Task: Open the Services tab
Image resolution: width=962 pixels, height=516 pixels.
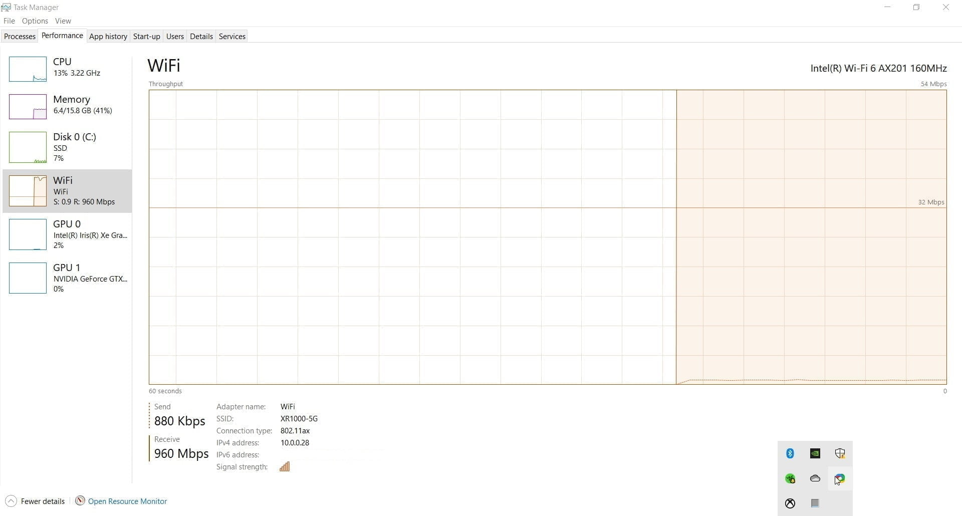Action: tap(232, 37)
